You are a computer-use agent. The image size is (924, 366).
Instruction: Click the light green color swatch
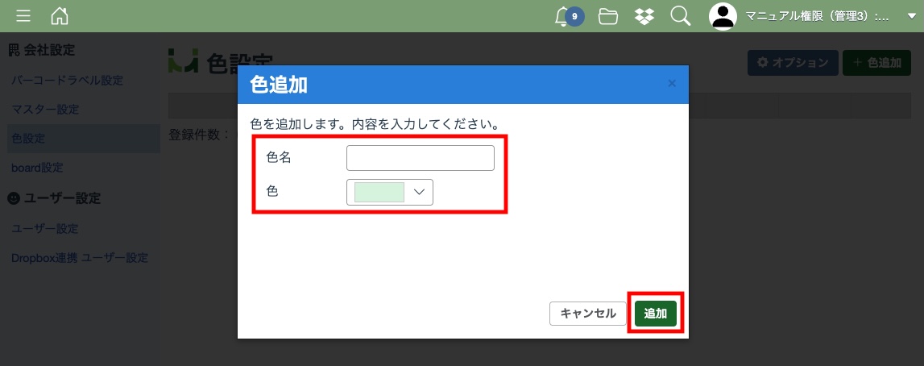(x=379, y=192)
